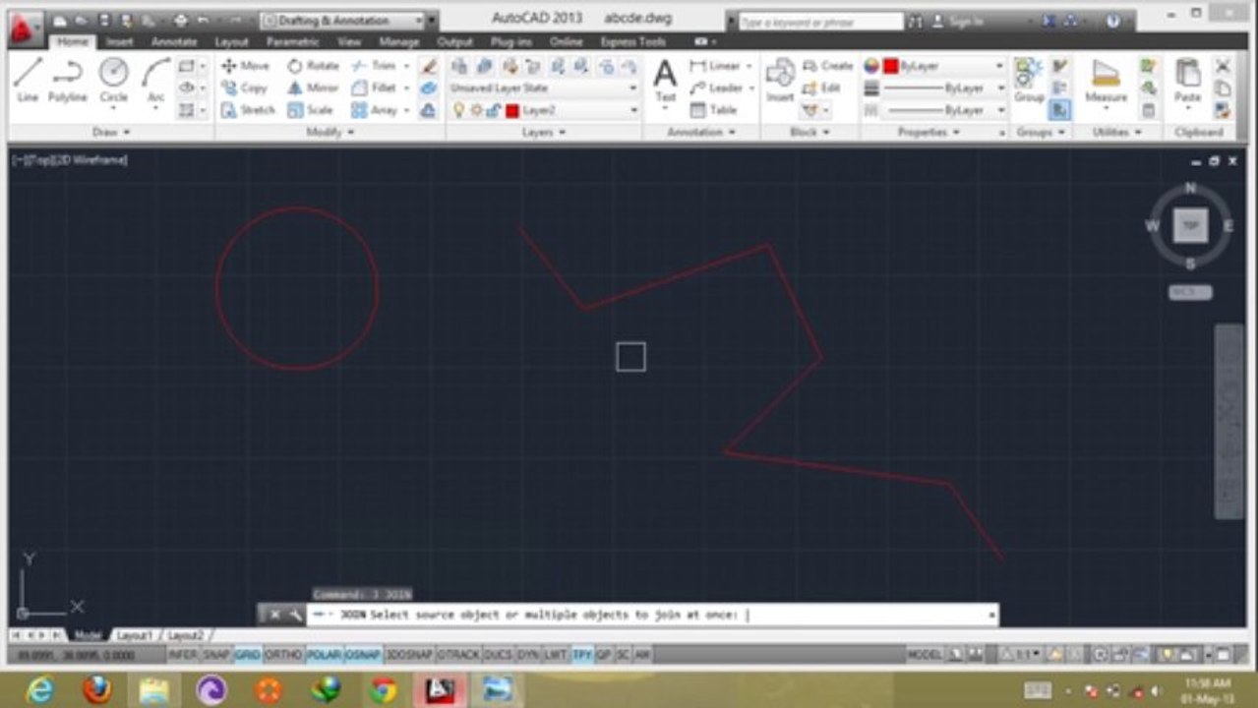Click the red Layer2 color swatch

tap(512, 110)
